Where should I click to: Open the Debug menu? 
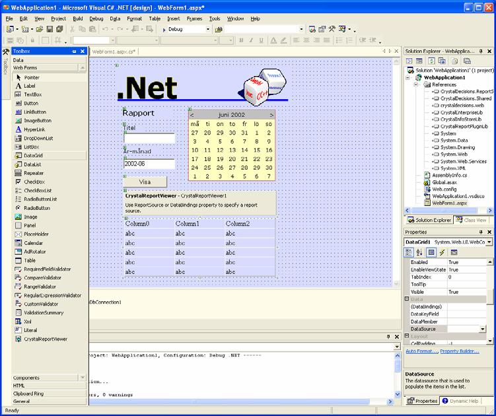pos(96,18)
